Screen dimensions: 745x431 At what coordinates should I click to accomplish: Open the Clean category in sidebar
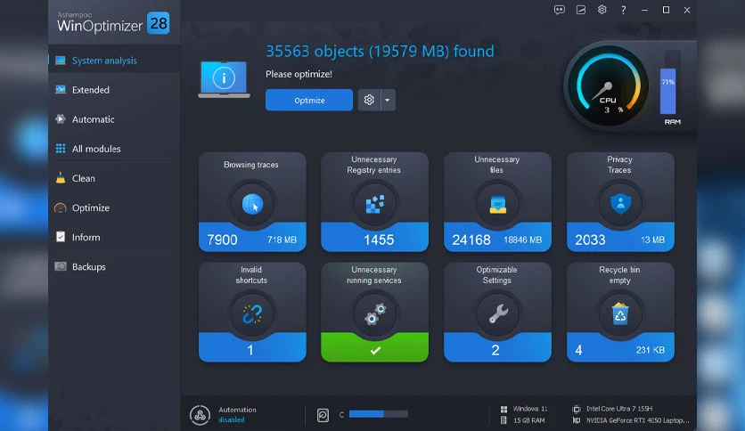point(114,178)
